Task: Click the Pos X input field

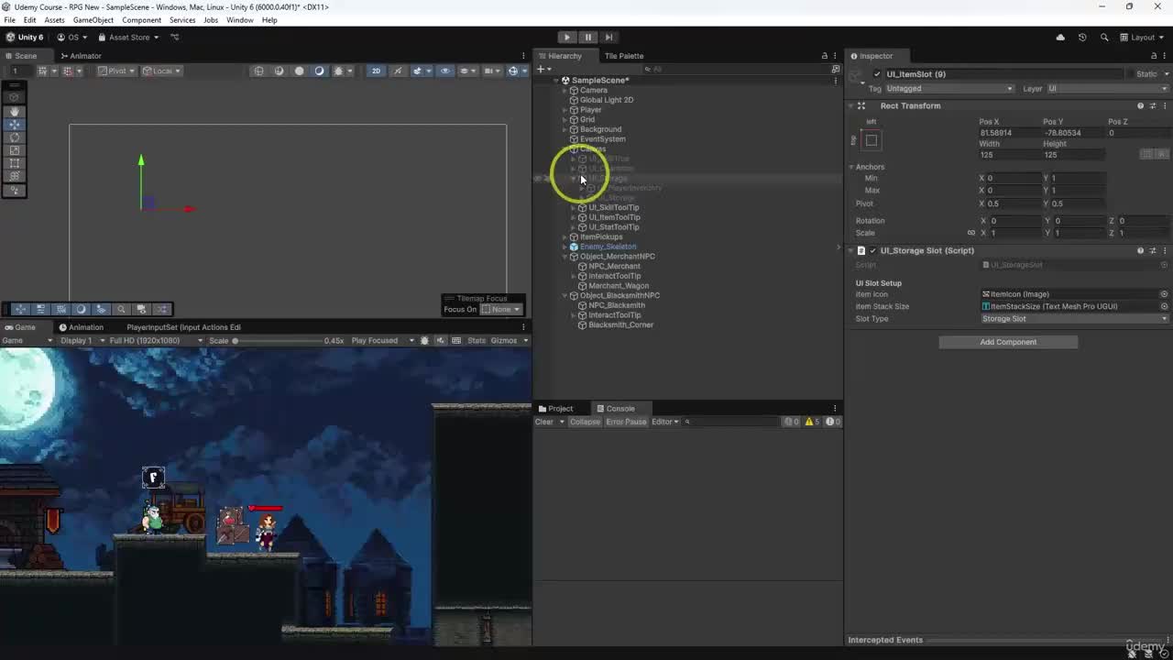Action: [1008, 133]
